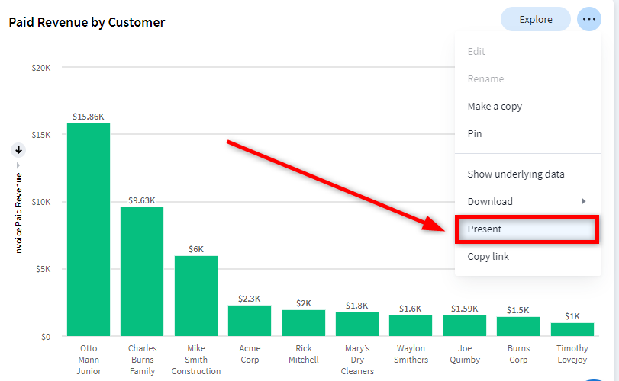Open Show underlying data option
619x381 pixels.
[x=516, y=174]
